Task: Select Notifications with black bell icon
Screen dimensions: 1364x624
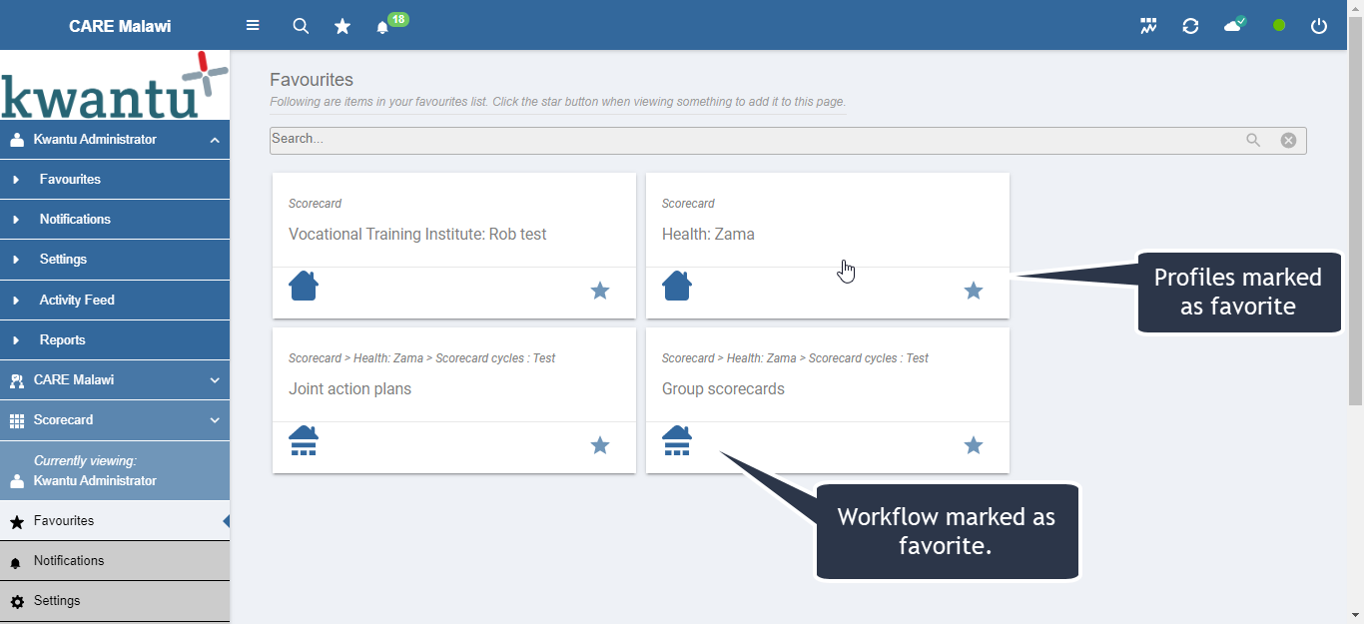Action: point(115,561)
